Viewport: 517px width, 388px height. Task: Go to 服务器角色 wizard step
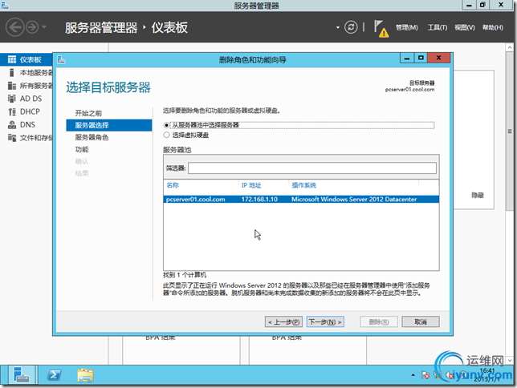click(92, 137)
